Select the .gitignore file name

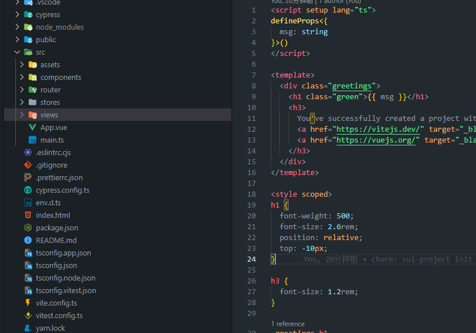point(52,165)
